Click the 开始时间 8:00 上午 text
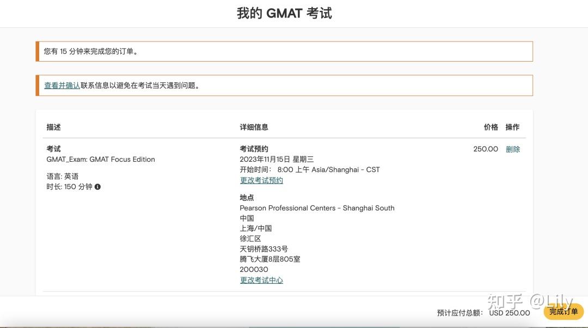The height and width of the screenshot is (328, 588). (x=310, y=169)
